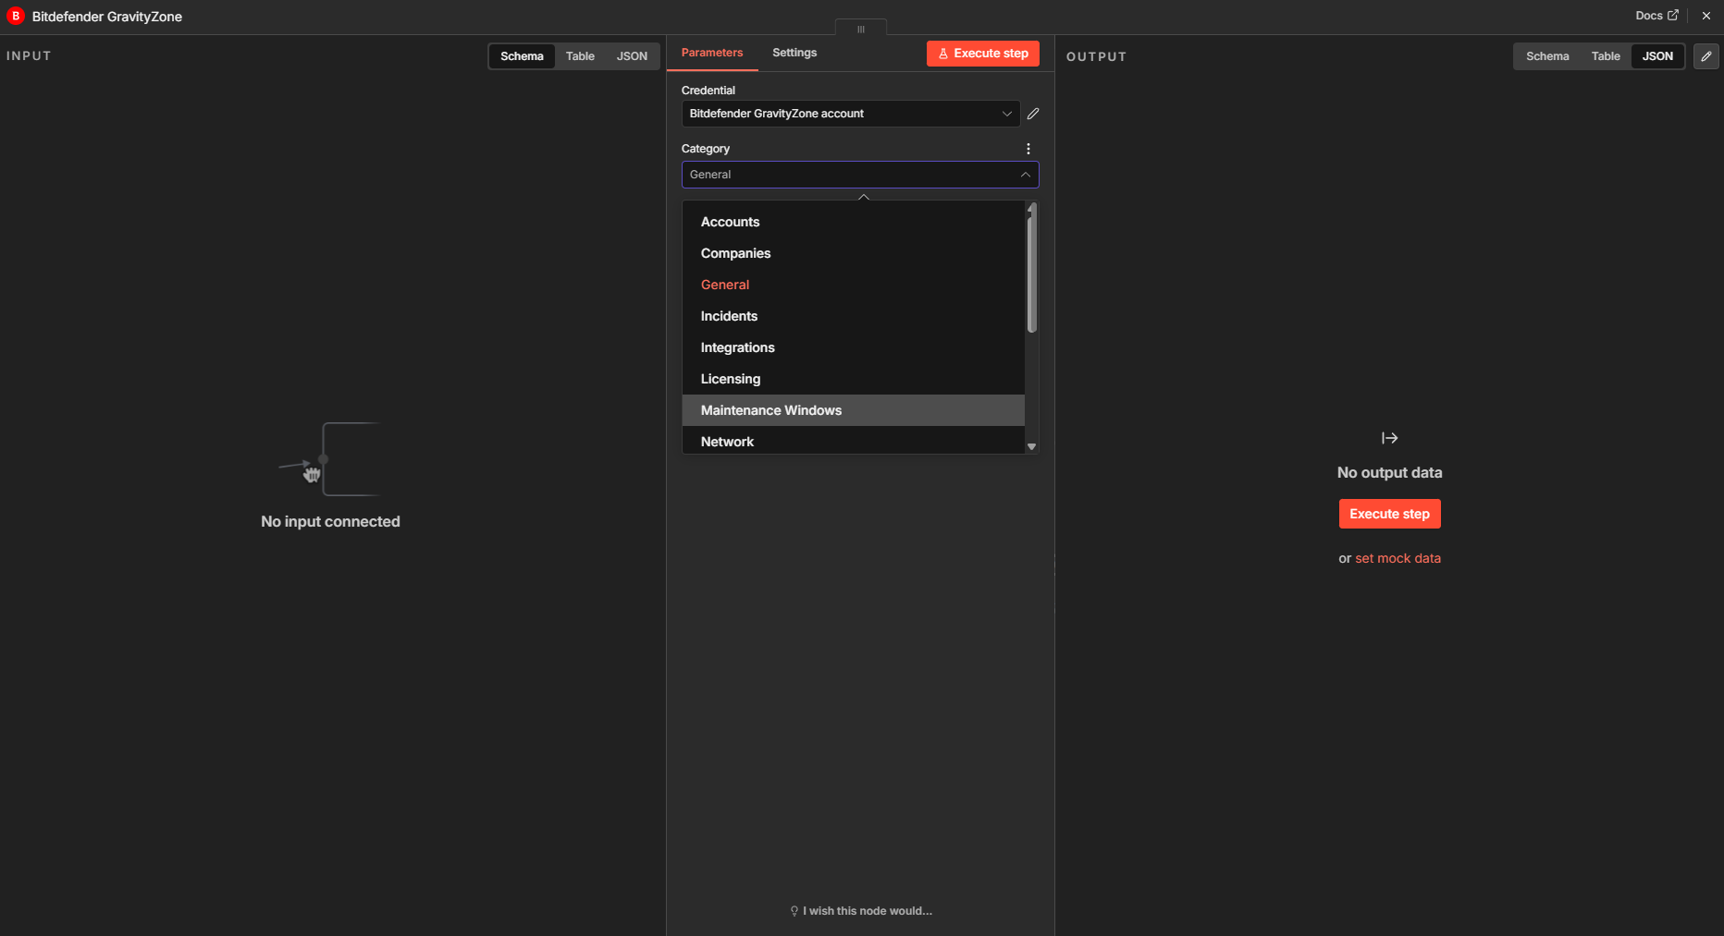Switch output view to JSON
The image size is (1724, 936).
[x=1657, y=56]
